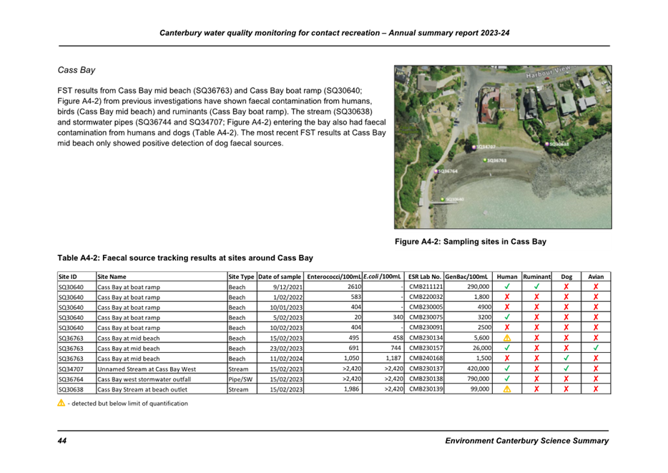Click the red Human cross in row CMB230005

pyautogui.click(x=507, y=307)
